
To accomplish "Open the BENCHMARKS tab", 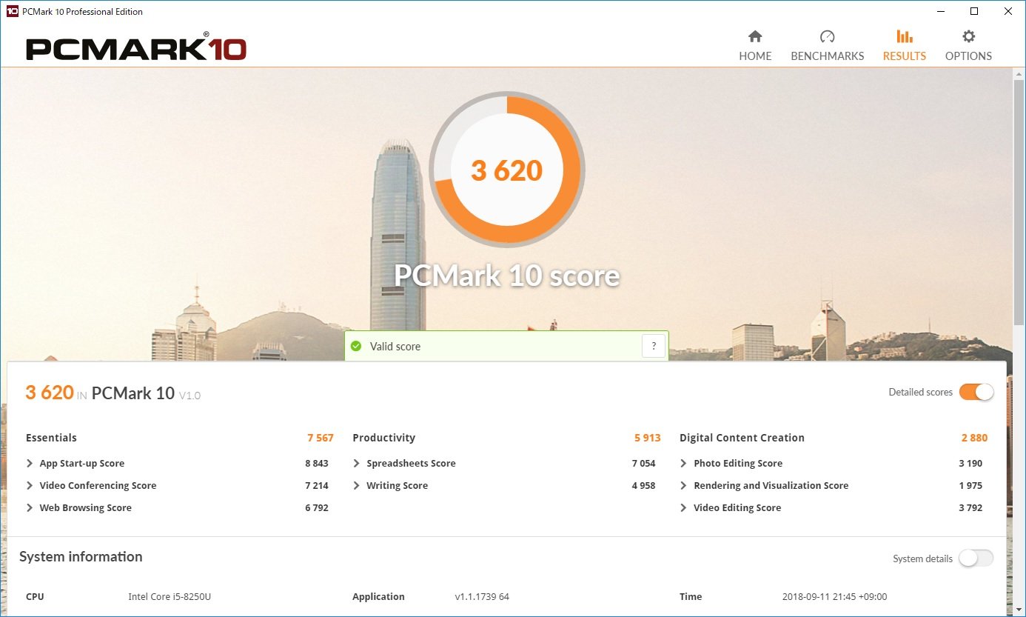I will (827, 46).
